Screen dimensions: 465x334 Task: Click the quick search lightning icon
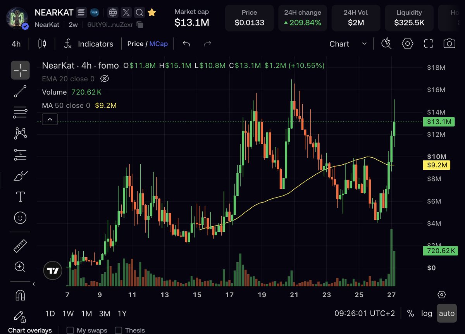[386, 43]
